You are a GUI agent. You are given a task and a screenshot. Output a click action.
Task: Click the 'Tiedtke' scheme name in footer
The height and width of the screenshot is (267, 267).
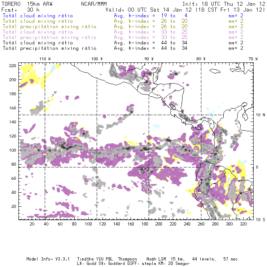[x=85, y=259]
